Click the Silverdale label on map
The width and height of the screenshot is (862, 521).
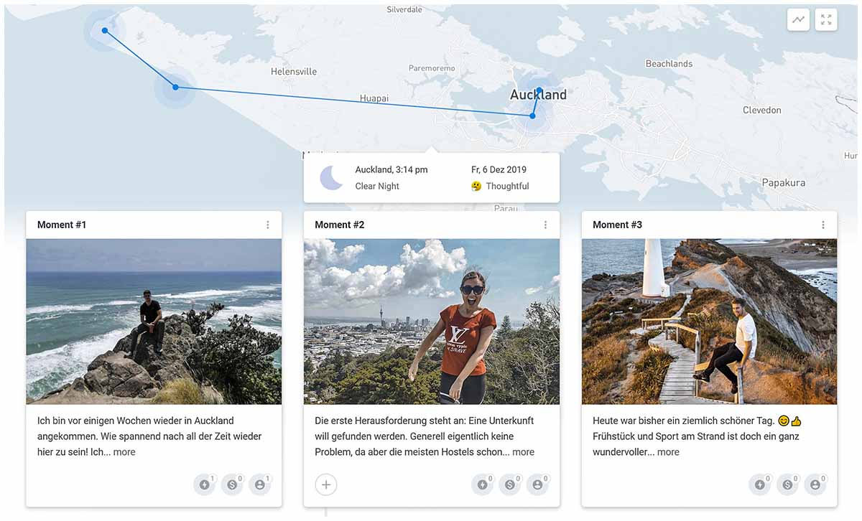pyautogui.click(x=404, y=10)
